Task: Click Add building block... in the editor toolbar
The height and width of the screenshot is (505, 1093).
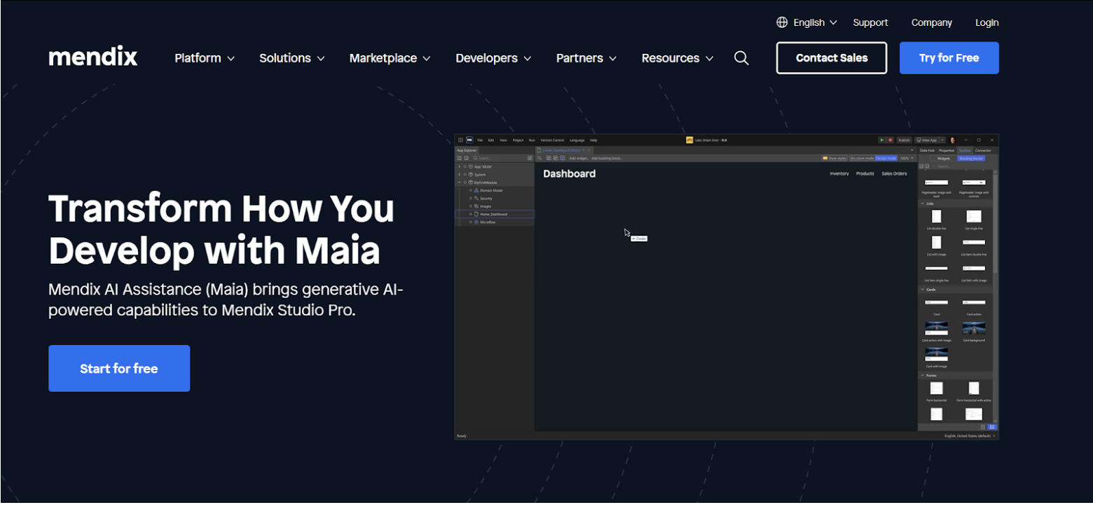Action: pos(607,158)
